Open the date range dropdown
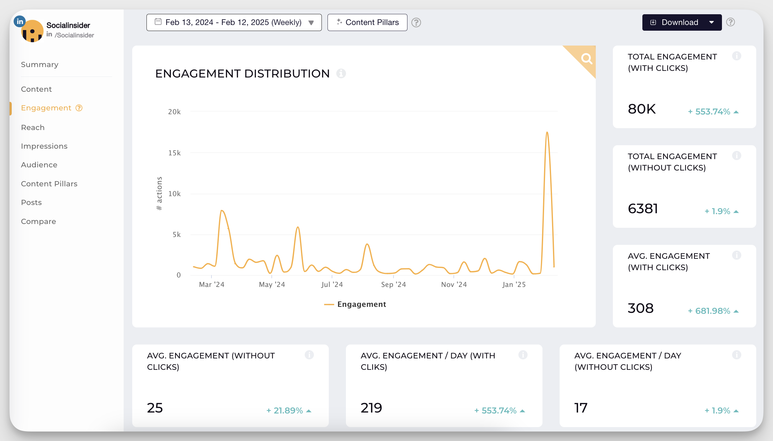The width and height of the screenshot is (773, 441). coord(234,22)
